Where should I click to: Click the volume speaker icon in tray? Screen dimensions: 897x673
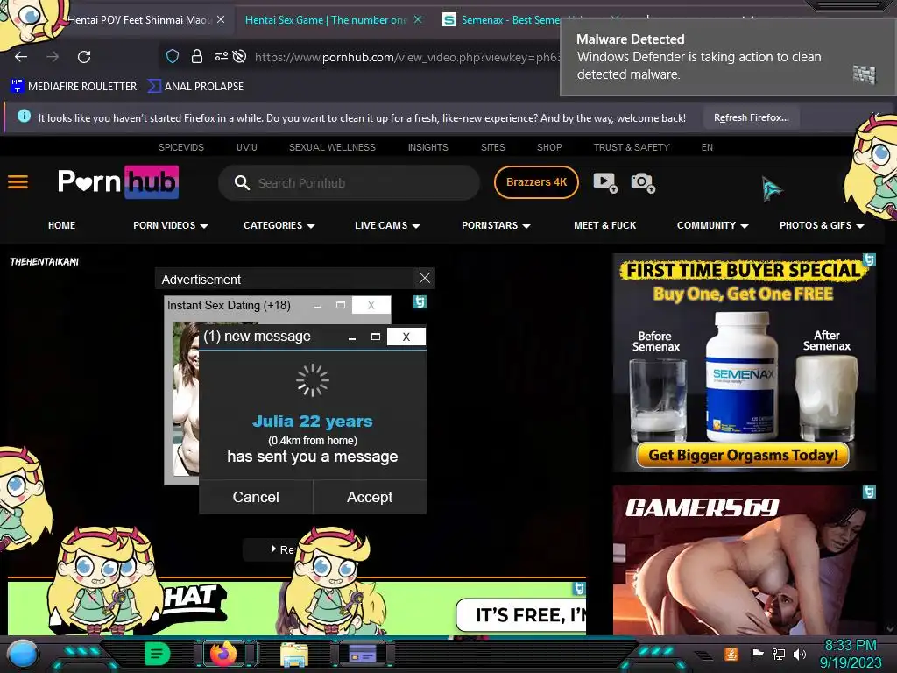coord(800,654)
